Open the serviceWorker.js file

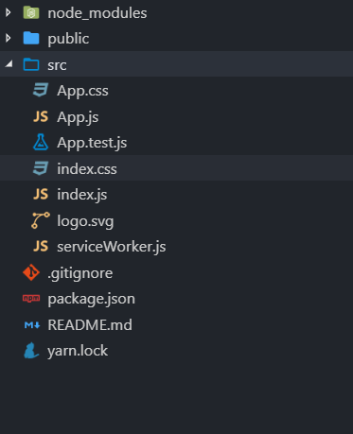[x=112, y=247]
